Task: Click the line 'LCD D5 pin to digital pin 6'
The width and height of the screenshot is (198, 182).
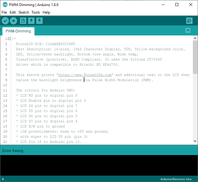Action: tap(49, 111)
